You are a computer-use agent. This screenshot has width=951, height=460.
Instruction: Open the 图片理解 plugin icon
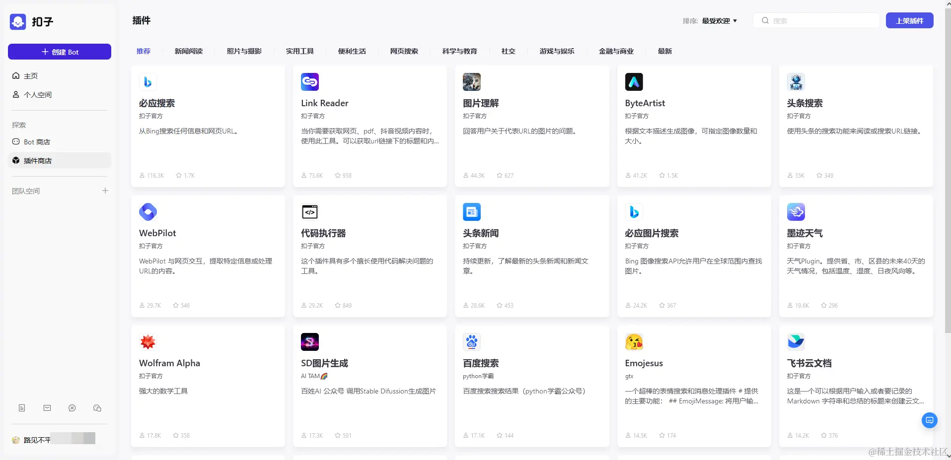coord(472,82)
